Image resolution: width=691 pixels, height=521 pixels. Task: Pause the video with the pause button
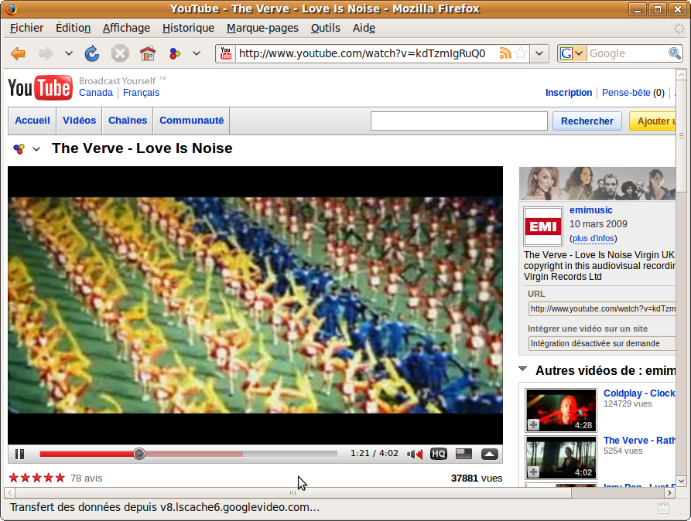point(20,454)
